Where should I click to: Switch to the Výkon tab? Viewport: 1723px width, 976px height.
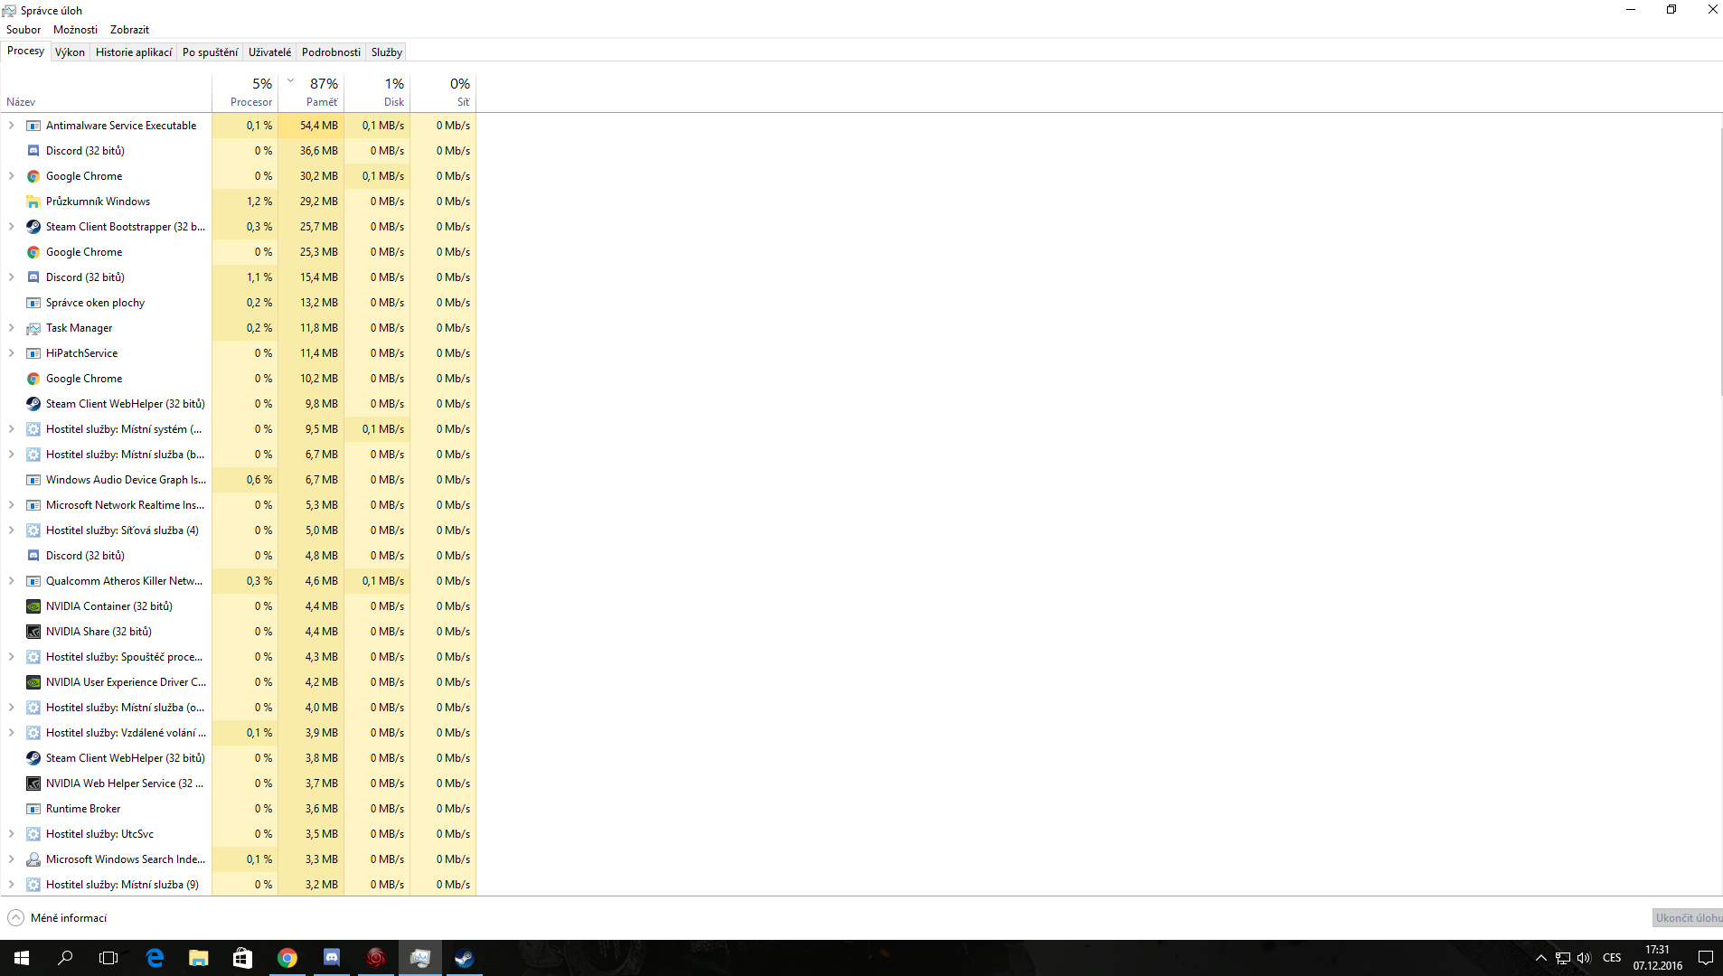click(x=70, y=52)
